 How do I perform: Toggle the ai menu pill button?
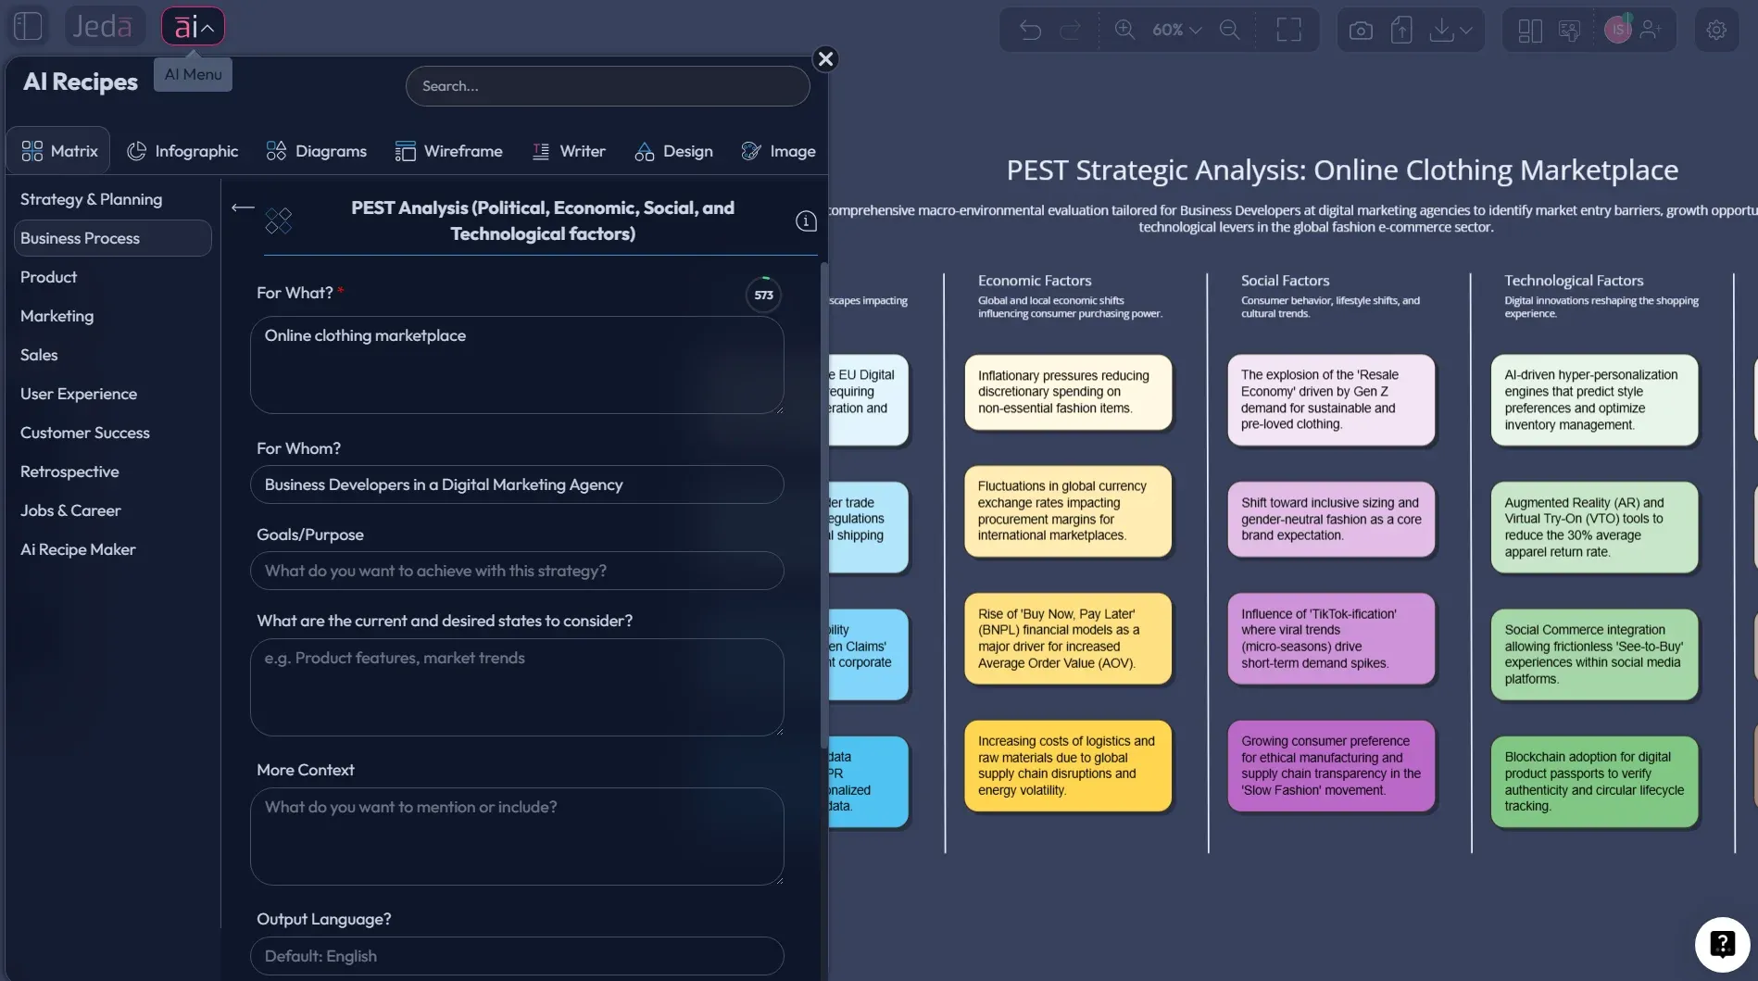192,25
